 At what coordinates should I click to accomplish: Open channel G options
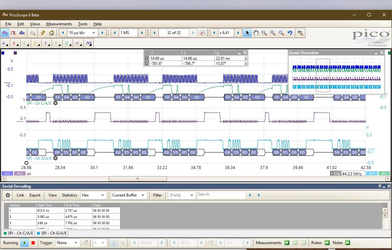pyautogui.click(x=68, y=43)
